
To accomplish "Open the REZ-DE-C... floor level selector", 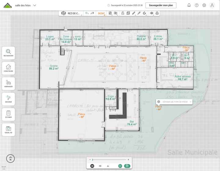I will point(71,13).
